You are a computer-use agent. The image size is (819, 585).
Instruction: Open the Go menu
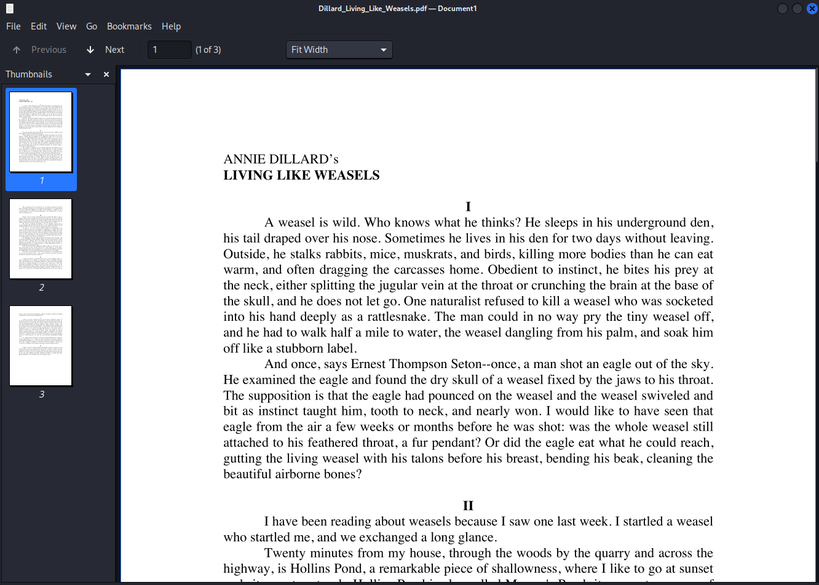[92, 26]
